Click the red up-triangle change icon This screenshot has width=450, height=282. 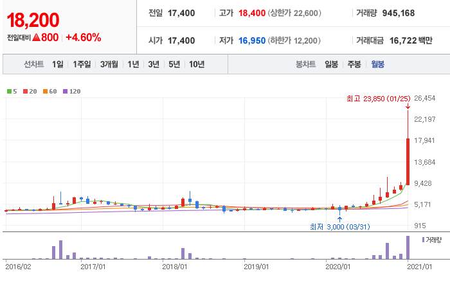point(36,37)
